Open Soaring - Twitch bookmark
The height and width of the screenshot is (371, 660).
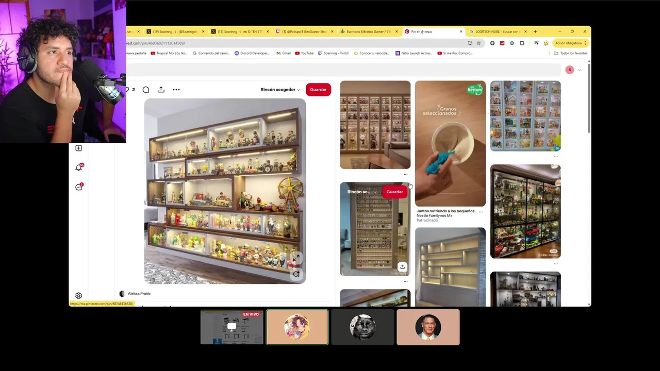tap(334, 53)
